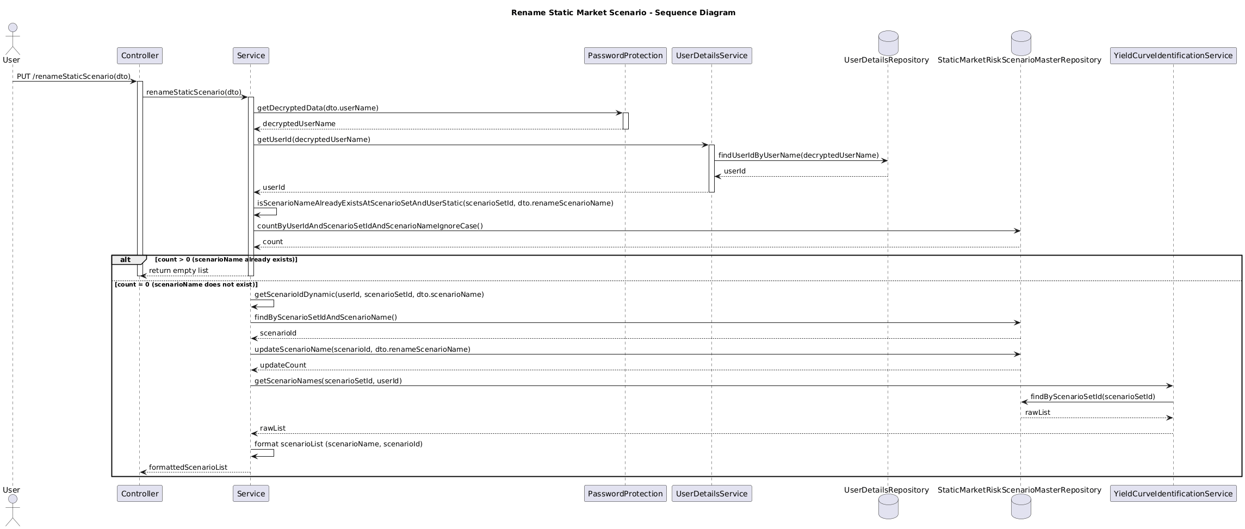Select the bottom YieldCurveIdentificationService participant box
Screen dimensions: 1245x529
[x=1173, y=493]
